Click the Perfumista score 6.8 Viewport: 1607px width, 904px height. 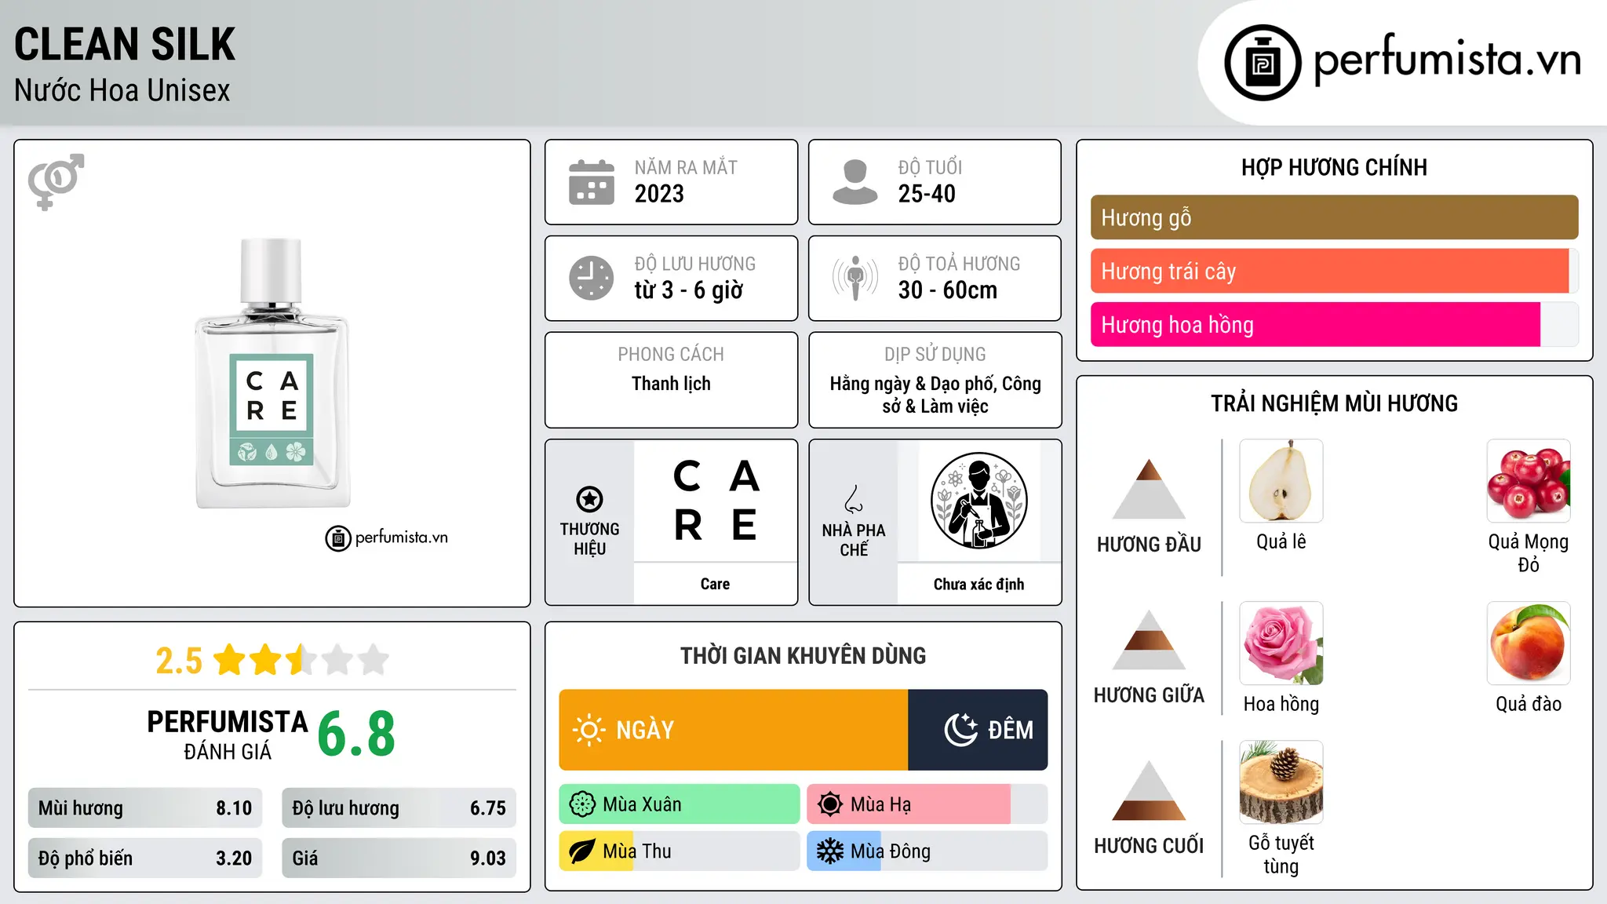356,734
